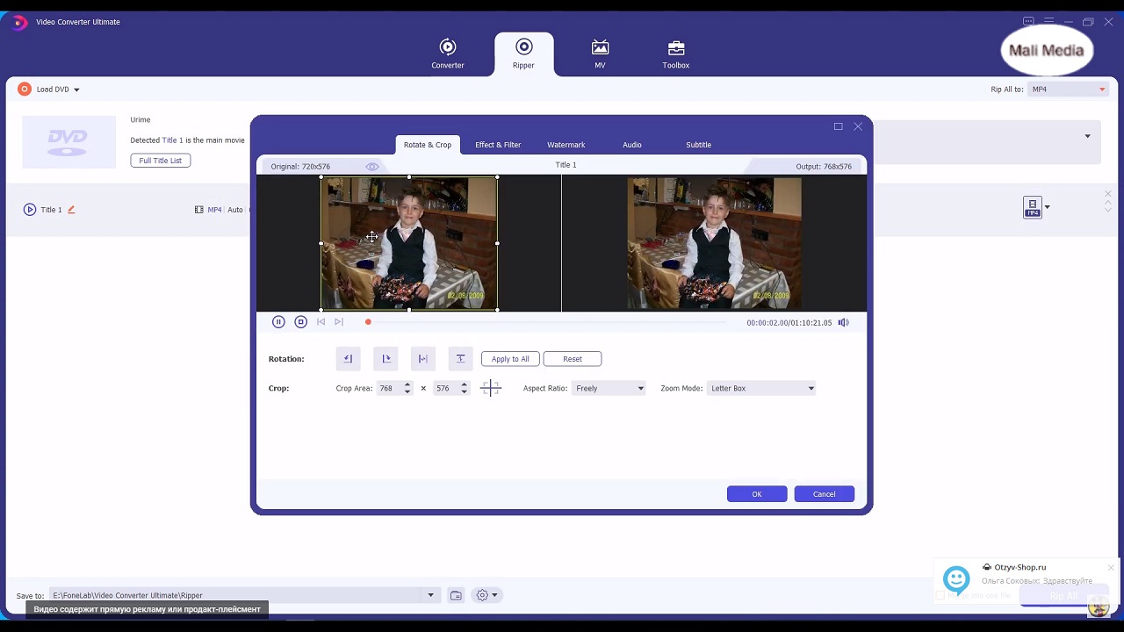This screenshot has width=1124, height=632.
Task: Stop the video preview
Action: coord(300,322)
